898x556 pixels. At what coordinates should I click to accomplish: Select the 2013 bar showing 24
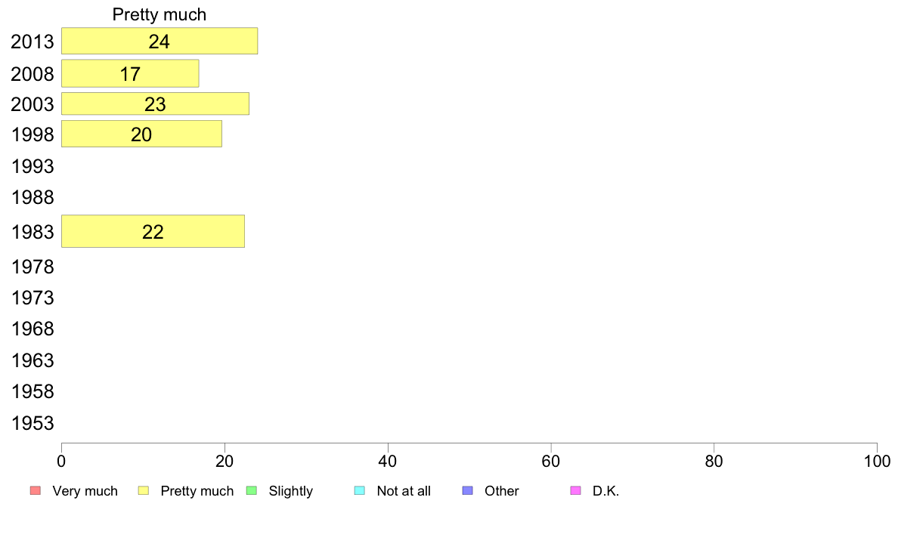[x=159, y=42]
